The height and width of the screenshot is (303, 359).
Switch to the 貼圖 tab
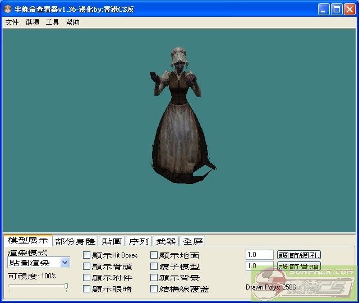click(x=112, y=241)
